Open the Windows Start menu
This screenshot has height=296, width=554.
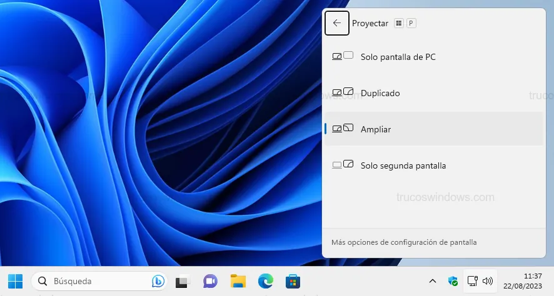[15, 281]
